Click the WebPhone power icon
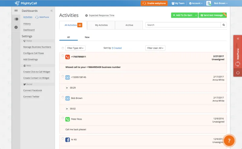Image resolution: width=242 pixels, height=149 pixels. tap(238, 72)
